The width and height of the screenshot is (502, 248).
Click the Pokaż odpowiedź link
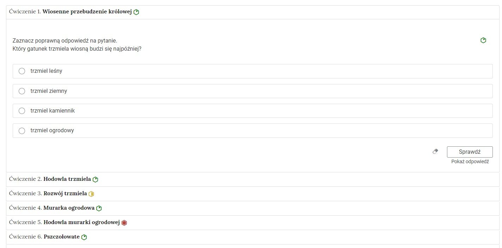pyautogui.click(x=470, y=161)
